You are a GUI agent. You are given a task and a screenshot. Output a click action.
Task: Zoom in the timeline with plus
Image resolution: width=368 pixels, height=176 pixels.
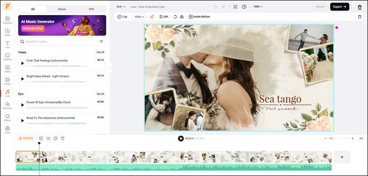352,138
